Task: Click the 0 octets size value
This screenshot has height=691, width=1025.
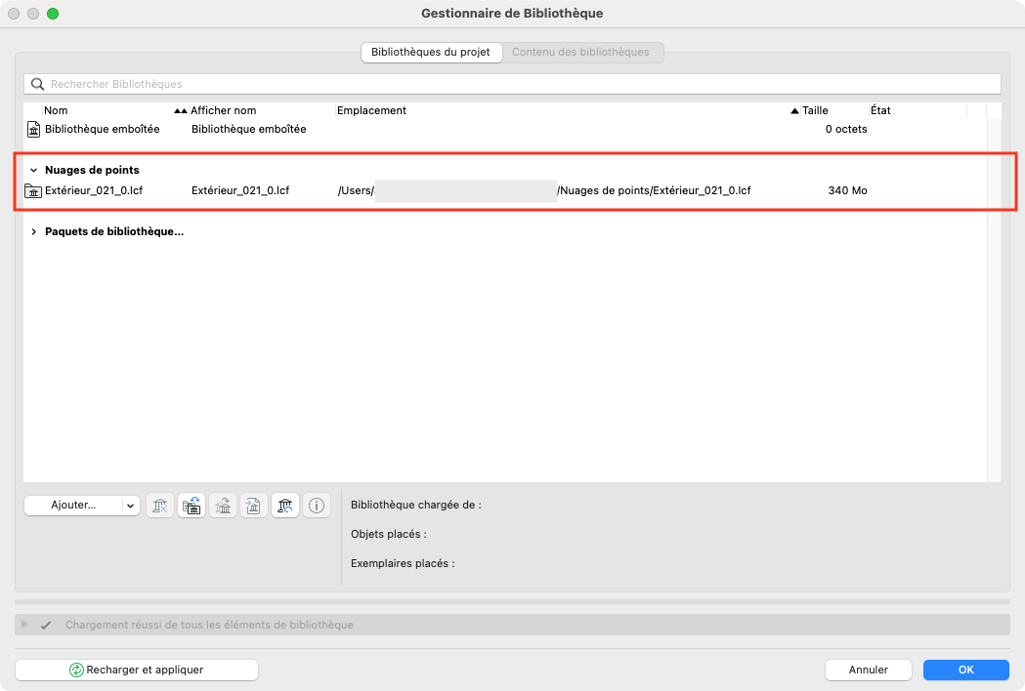Action: [846, 129]
